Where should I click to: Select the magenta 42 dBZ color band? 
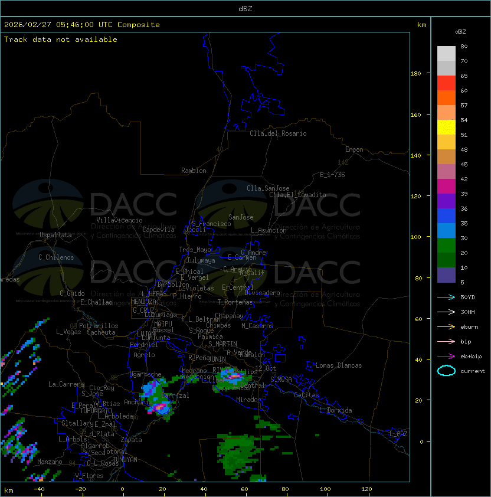point(446,187)
